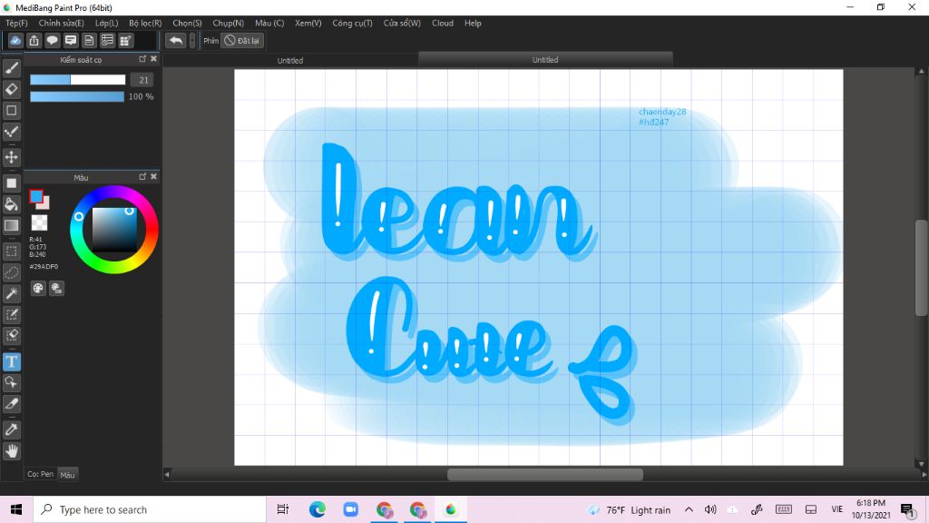Click the rectangular comment box icon
This screenshot has height=523, width=929.
(x=71, y=40)
